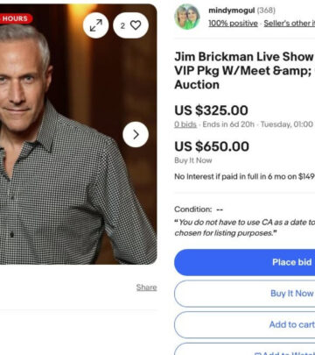
Task: Click the Buy It Now button
Action: click(244, 294)
